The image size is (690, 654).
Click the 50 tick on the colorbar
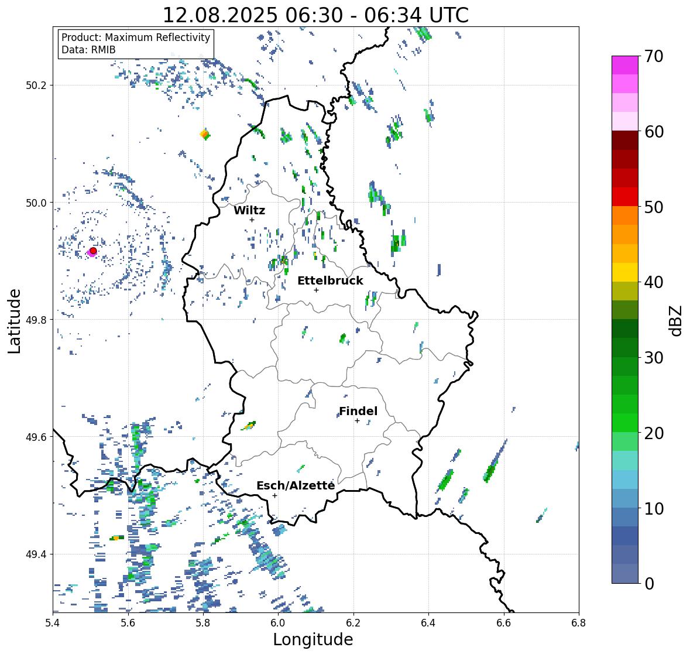654,207
